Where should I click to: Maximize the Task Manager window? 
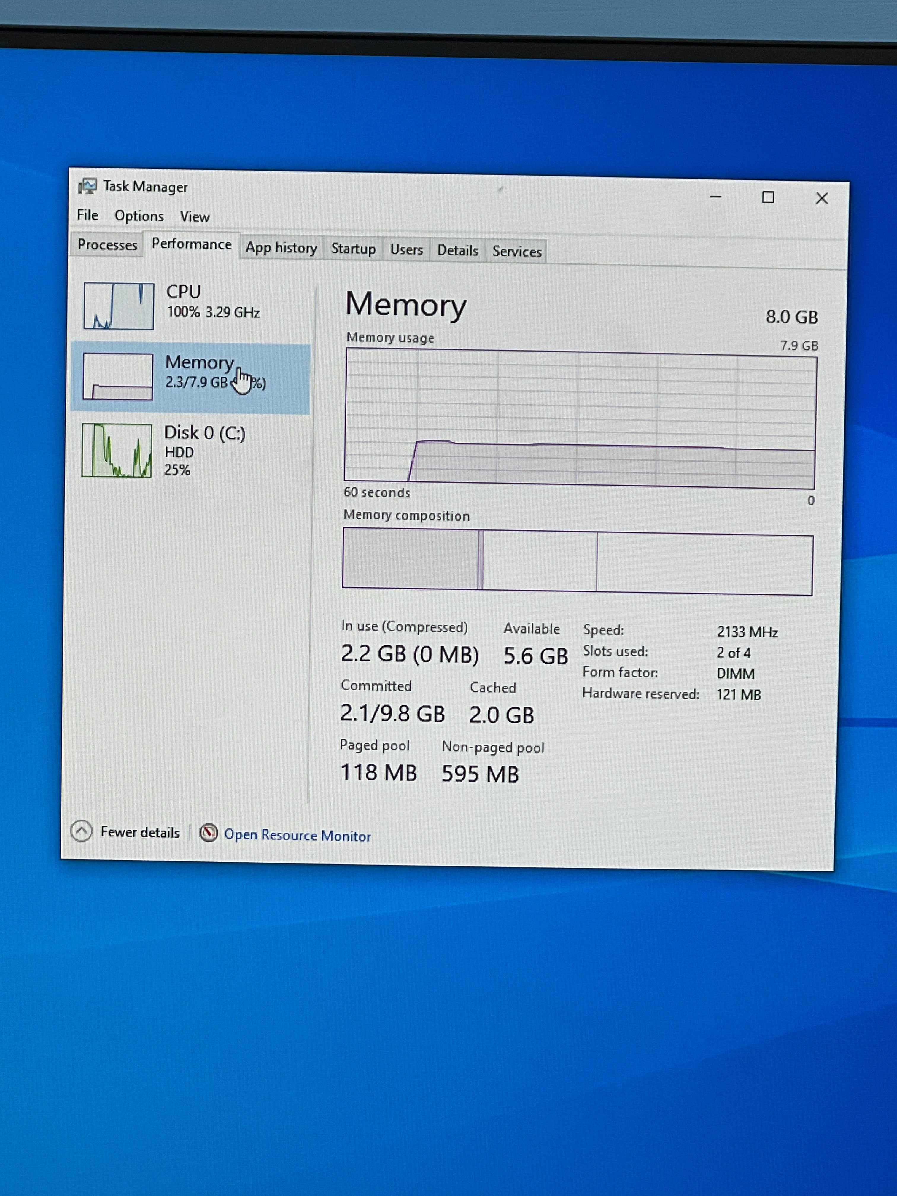pyautogui.click(x=768, y=197)
